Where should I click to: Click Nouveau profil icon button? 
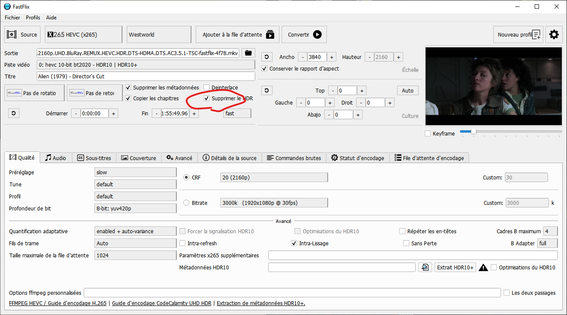point(518,34)
